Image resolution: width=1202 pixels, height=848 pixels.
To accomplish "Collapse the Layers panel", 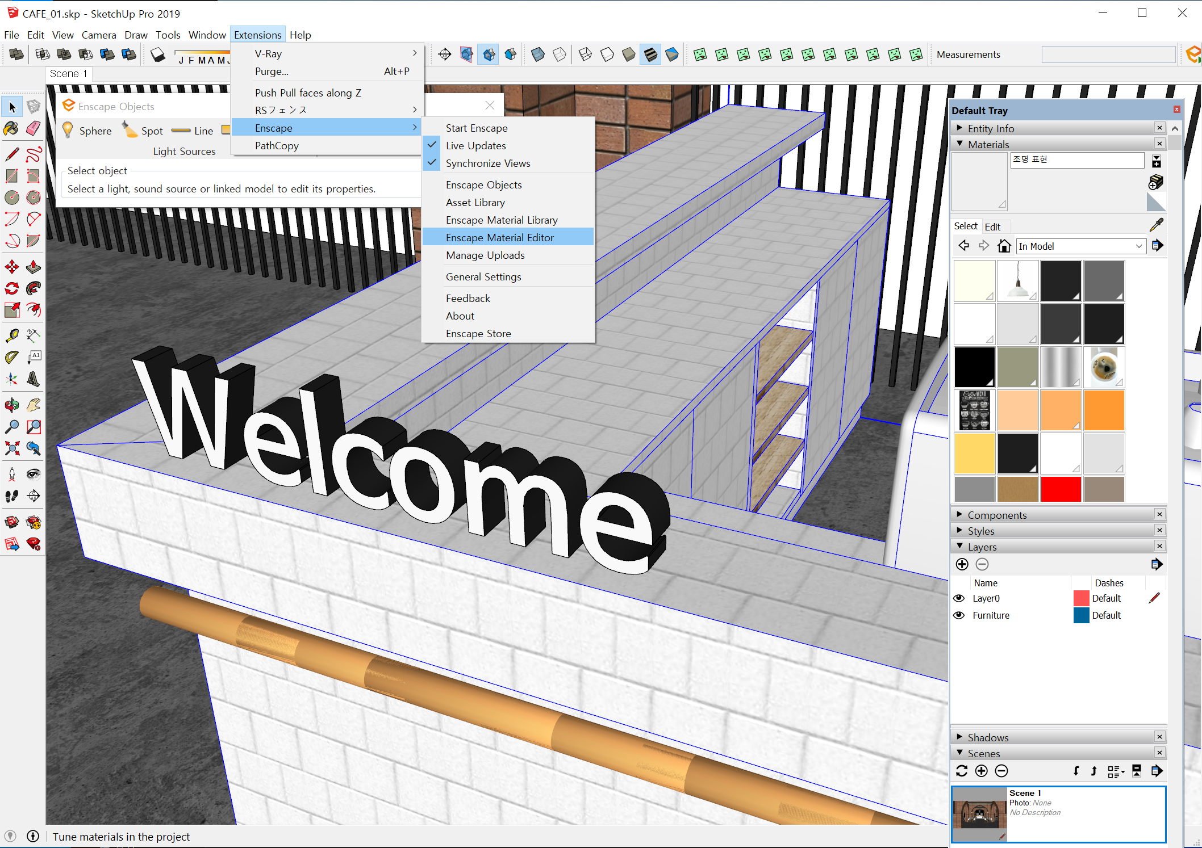I will [x=960, y=547].
